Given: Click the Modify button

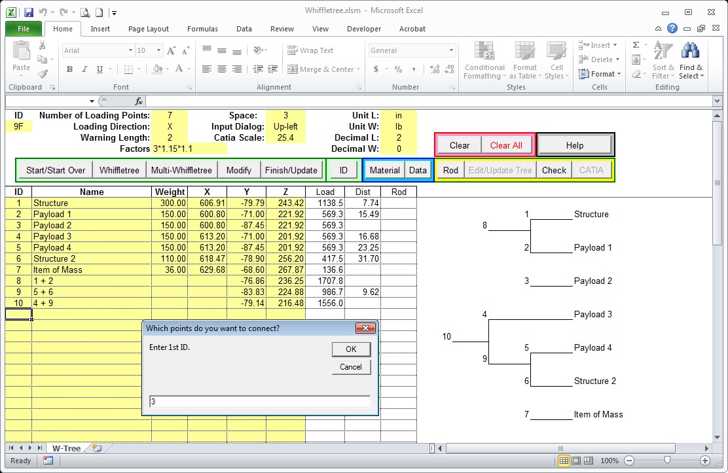Looking at the screenshot, I should (239, 170).
